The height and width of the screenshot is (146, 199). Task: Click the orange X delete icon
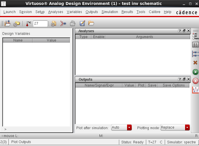coord(195,63)
